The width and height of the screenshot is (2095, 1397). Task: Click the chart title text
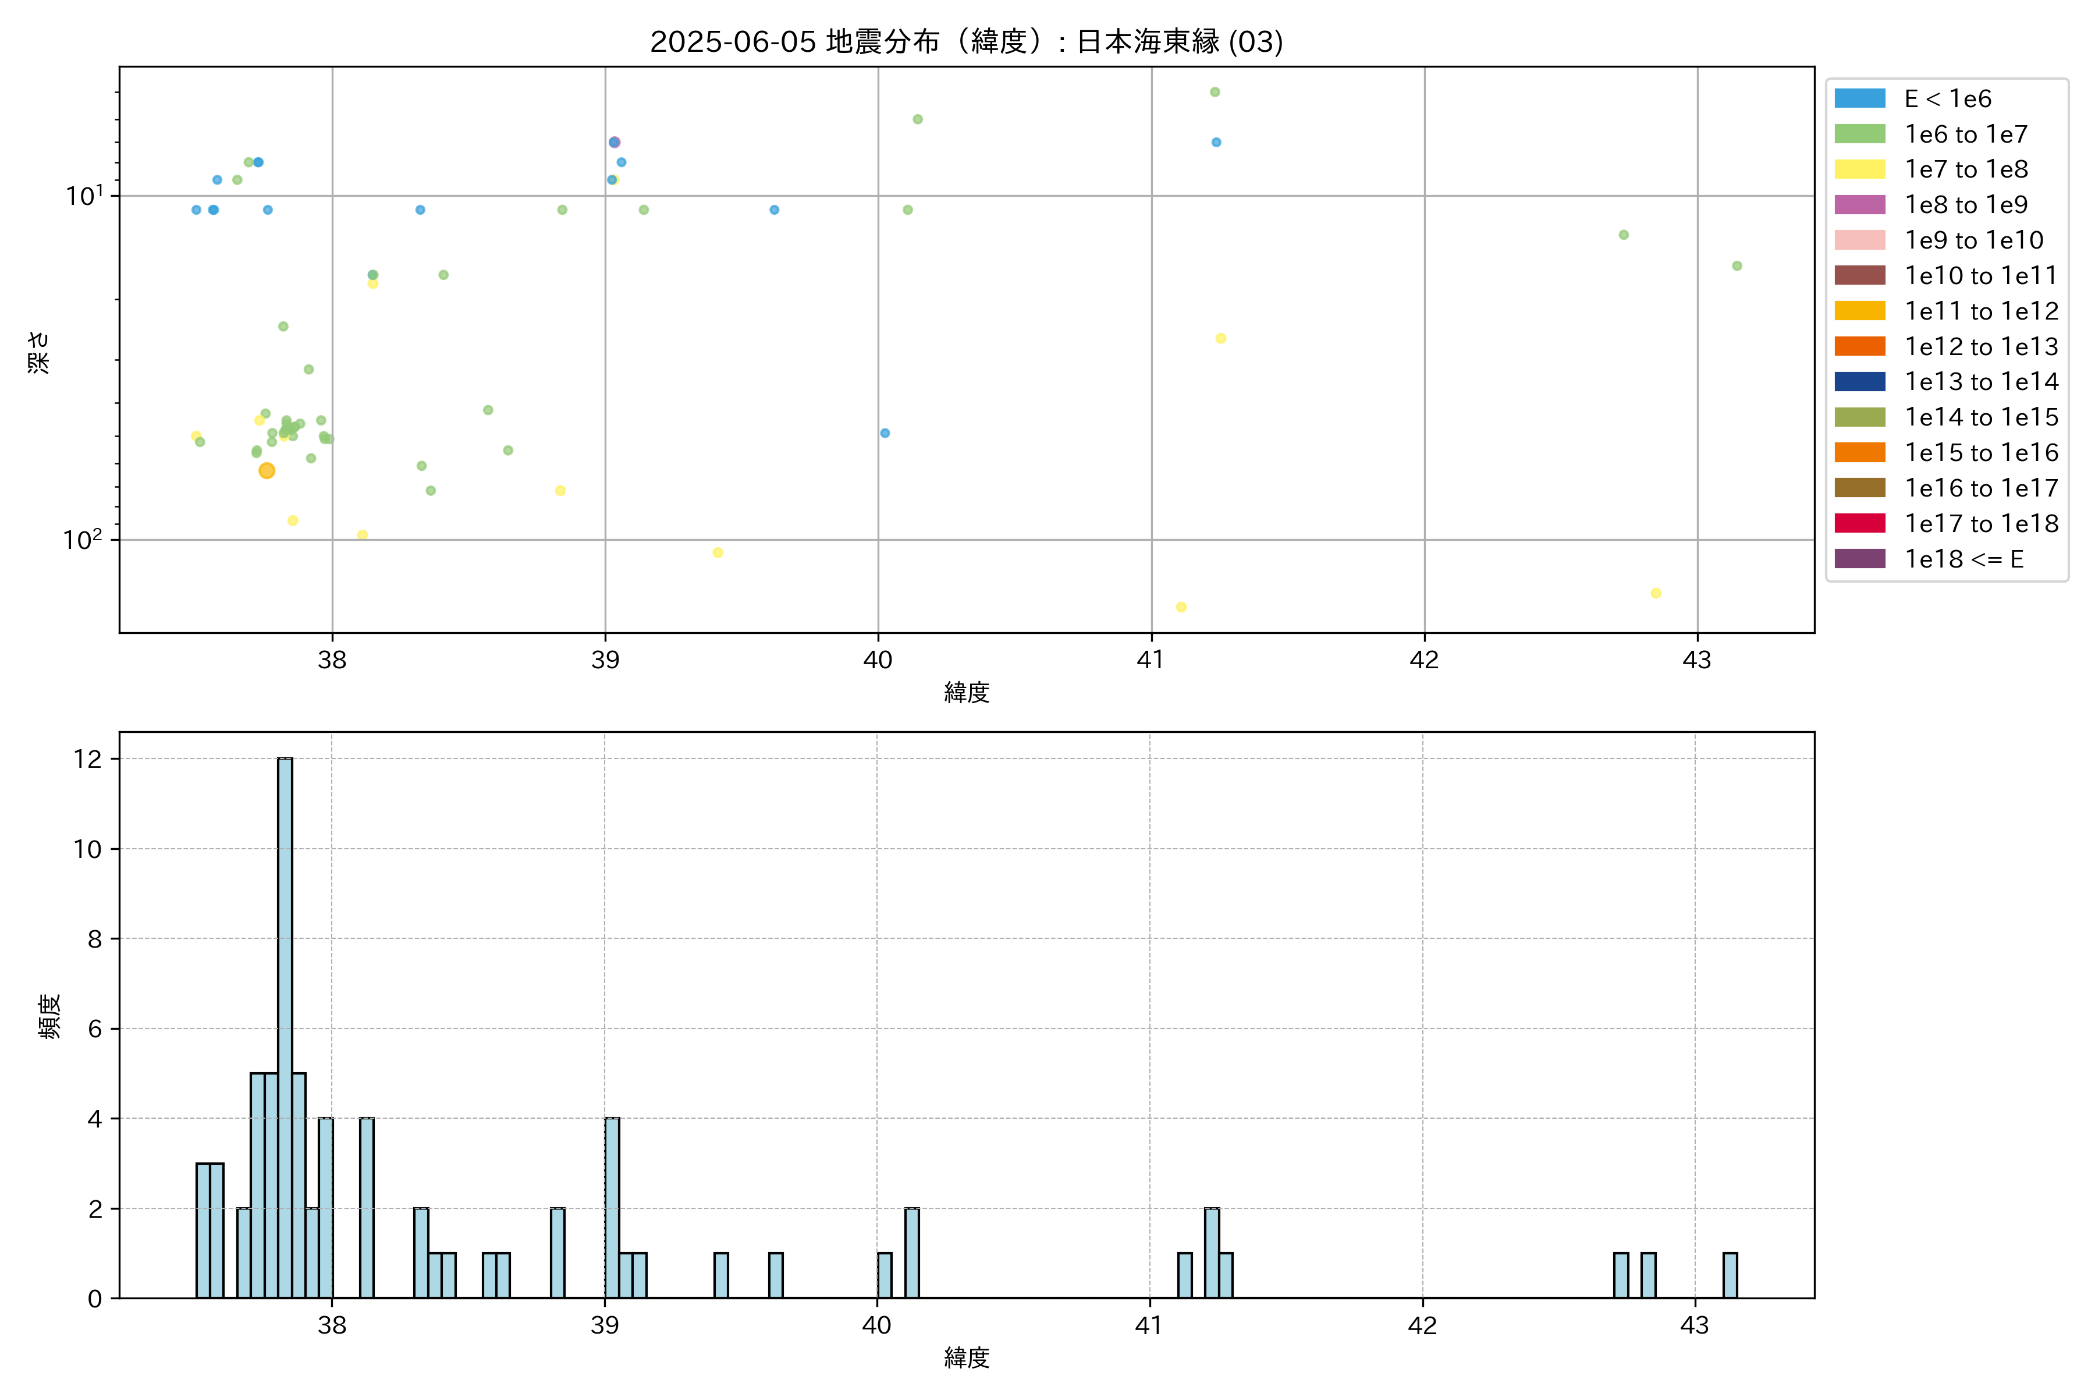pyautogui.click(x=967, y=41)
